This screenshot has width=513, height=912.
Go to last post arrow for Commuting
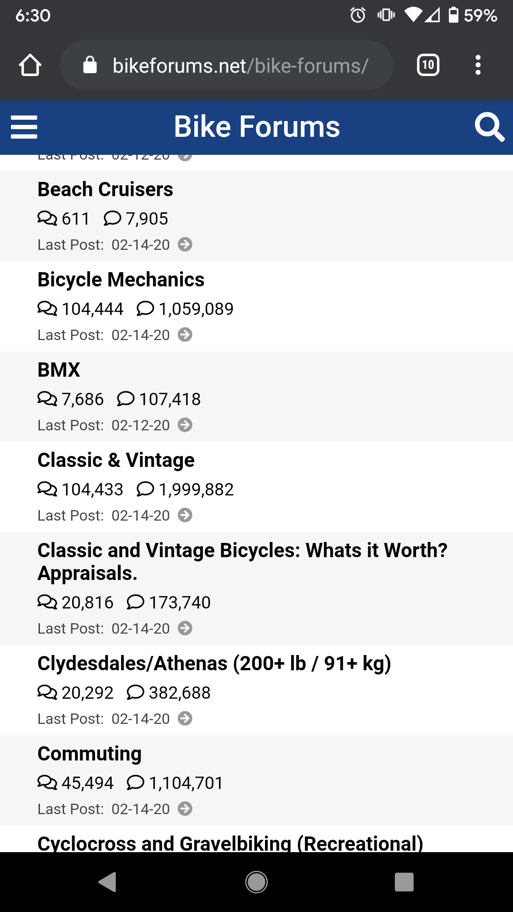pyautogui.click(x=185, y=809)
